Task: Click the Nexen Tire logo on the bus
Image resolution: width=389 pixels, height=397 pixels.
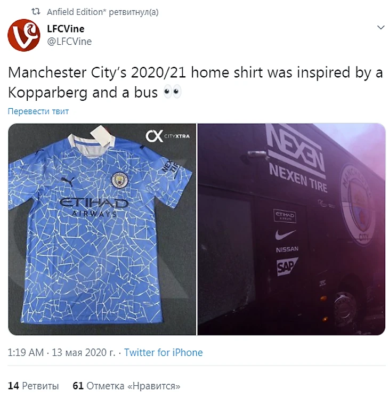Action: pyautogui.click(x=296, y=158)
